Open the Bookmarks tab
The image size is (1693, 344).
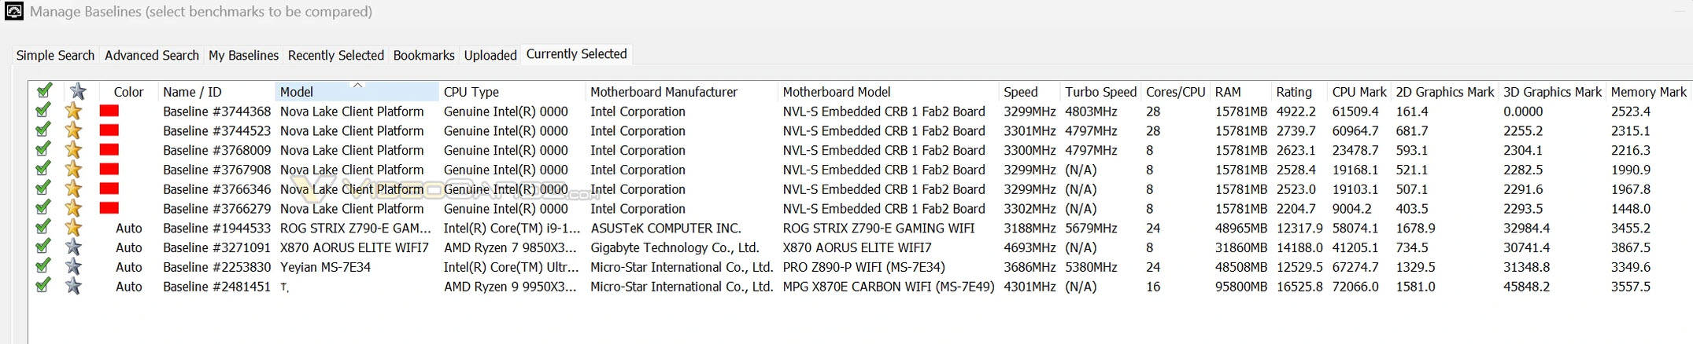click(x=423, y=55)
